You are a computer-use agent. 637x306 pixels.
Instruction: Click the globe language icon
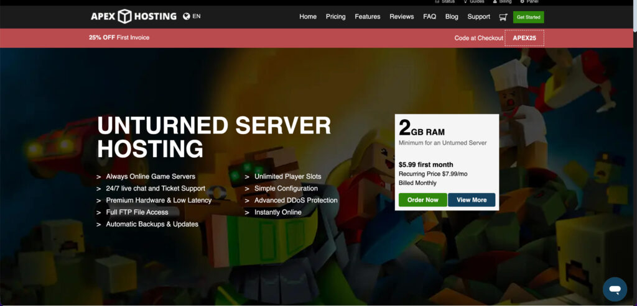click(187, 16)
